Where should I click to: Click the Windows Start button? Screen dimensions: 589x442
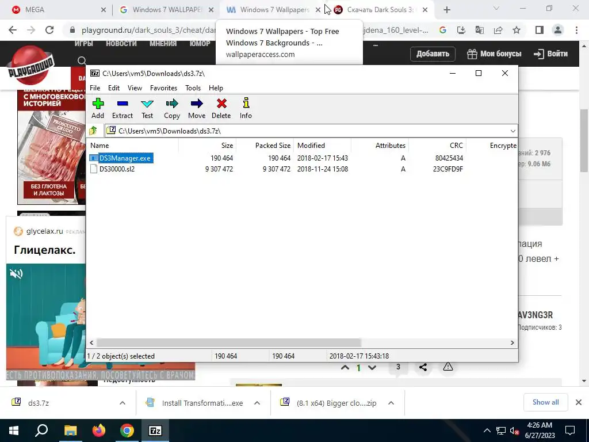click(14, 430)
